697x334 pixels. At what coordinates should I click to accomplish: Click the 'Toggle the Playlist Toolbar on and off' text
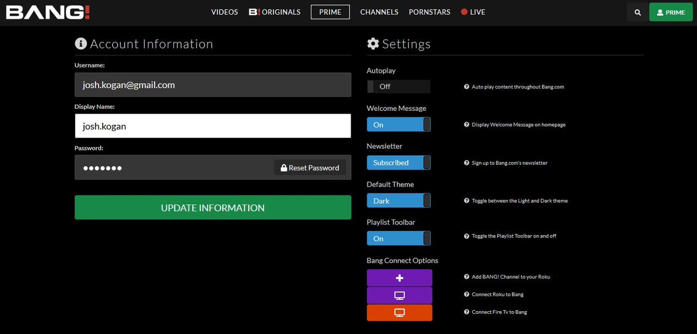514,236
